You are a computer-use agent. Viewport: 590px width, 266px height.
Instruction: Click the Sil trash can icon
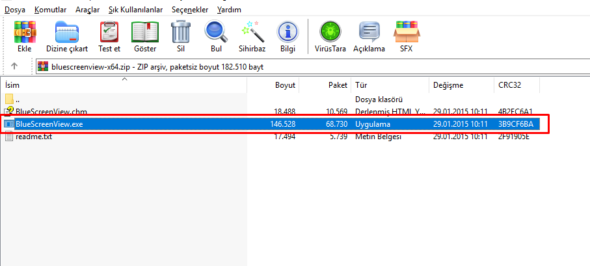181,32
